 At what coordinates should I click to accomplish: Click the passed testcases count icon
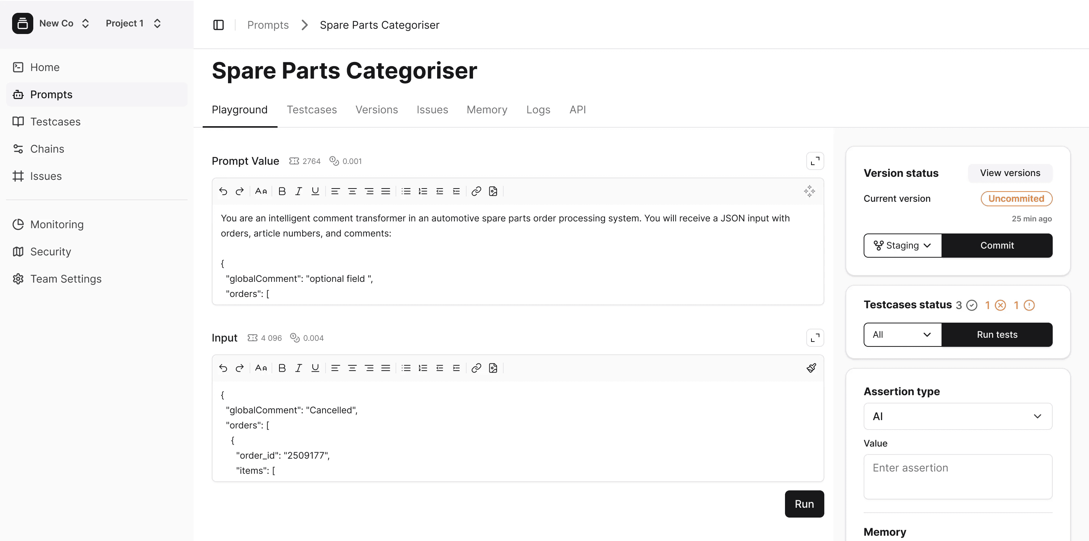(972, 305)
